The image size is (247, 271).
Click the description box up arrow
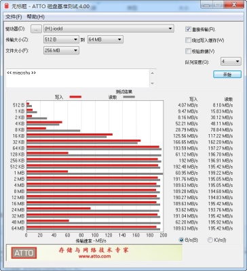click(x=153, y=73)
